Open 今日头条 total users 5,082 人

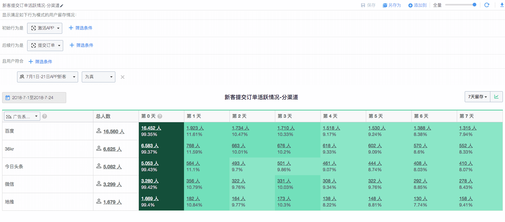112,167
